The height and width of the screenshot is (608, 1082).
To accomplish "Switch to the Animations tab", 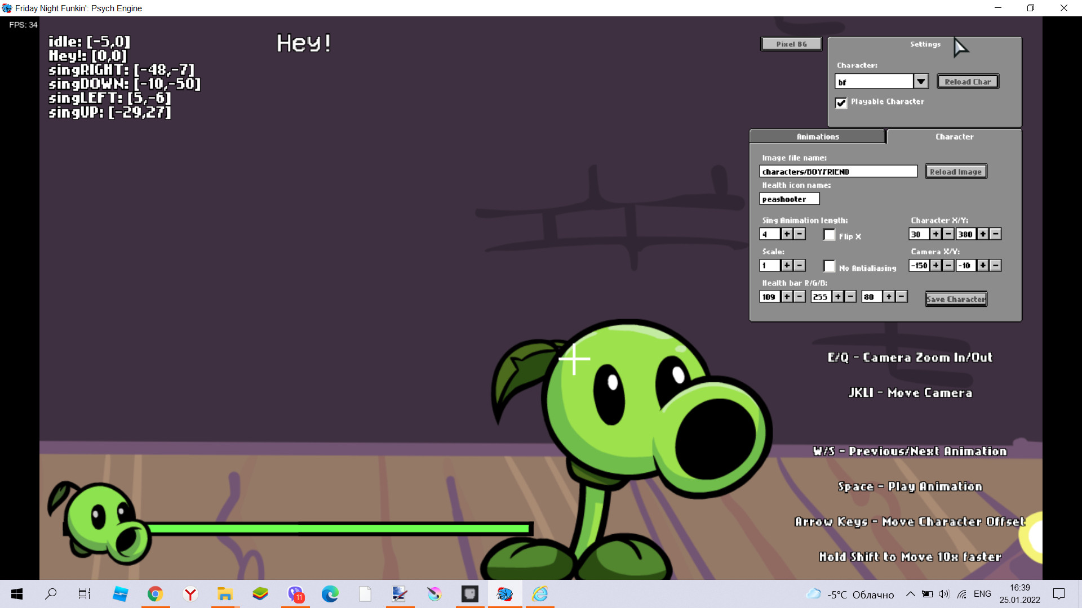I will (x=817, y=136).
